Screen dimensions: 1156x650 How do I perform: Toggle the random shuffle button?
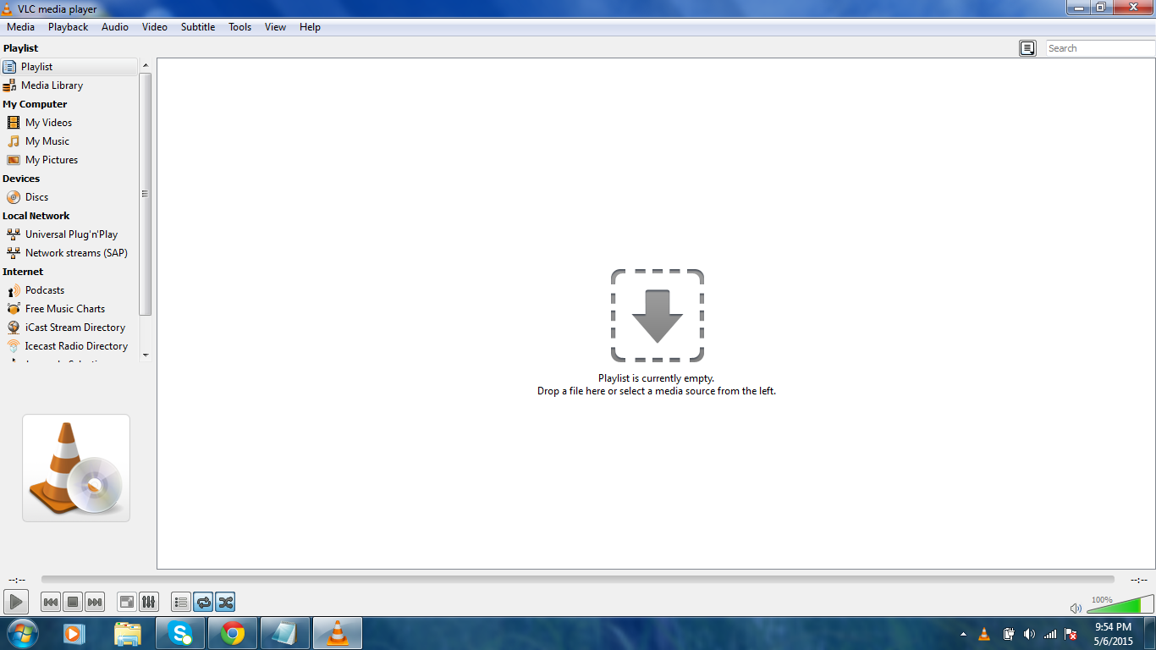225,602
